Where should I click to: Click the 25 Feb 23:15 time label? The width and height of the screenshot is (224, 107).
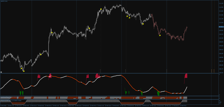tap(123, 106)
